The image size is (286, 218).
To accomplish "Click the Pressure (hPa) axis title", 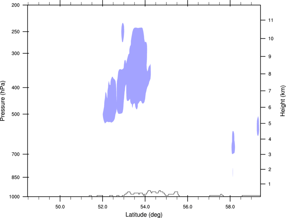I will 3,101.
